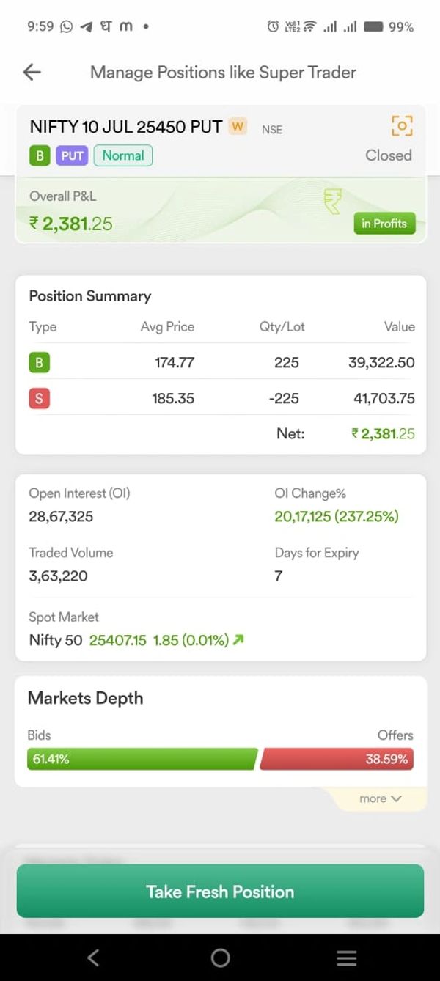Tap the red S sell icon

[x=40, y=399]
